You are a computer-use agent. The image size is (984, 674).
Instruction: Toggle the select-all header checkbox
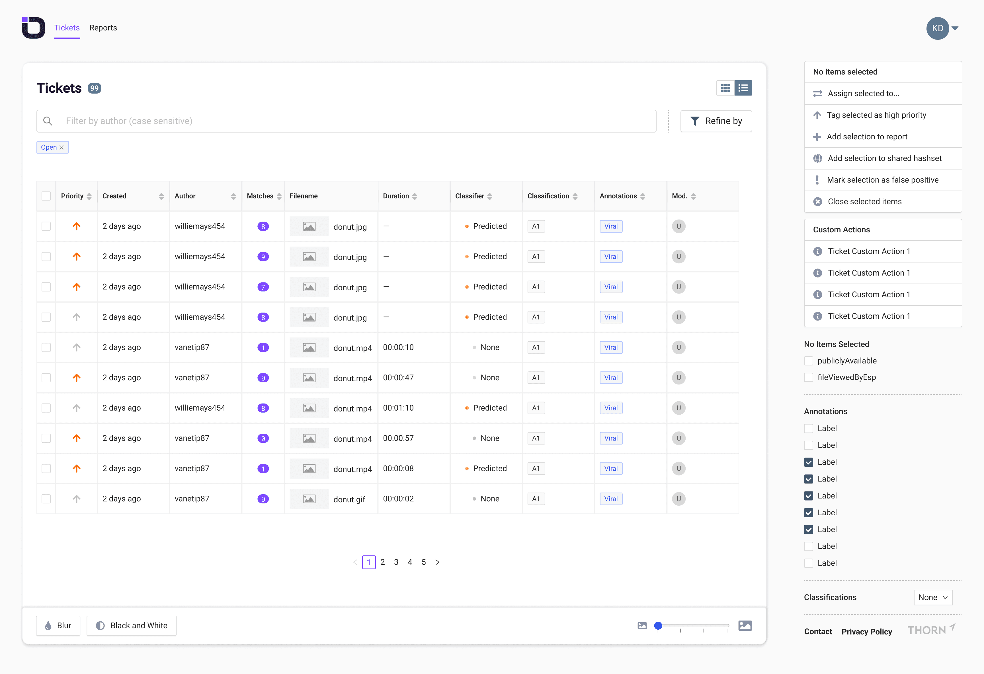coord(46,196)
